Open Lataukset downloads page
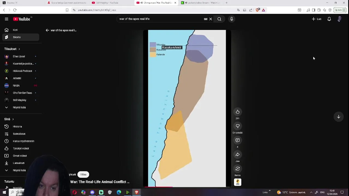Screen dimensions: 349x196 click(21, 163)
